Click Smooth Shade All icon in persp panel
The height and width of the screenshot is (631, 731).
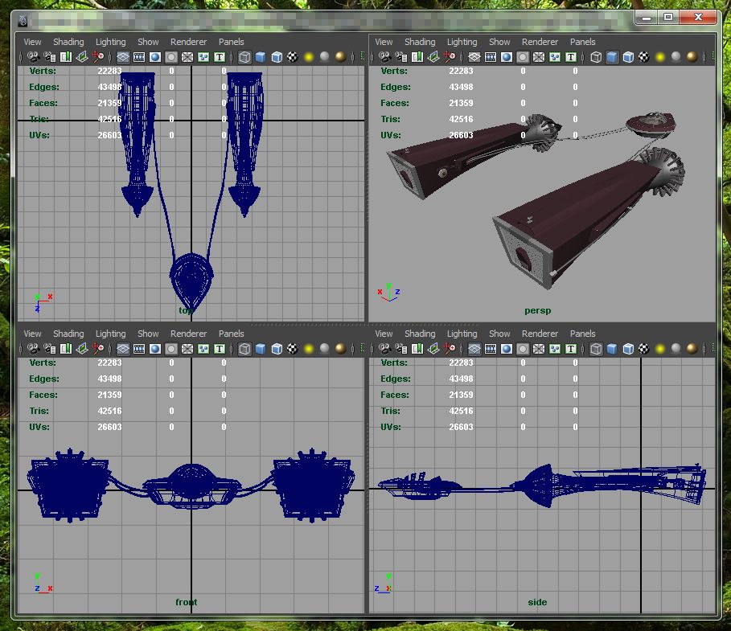612,57
